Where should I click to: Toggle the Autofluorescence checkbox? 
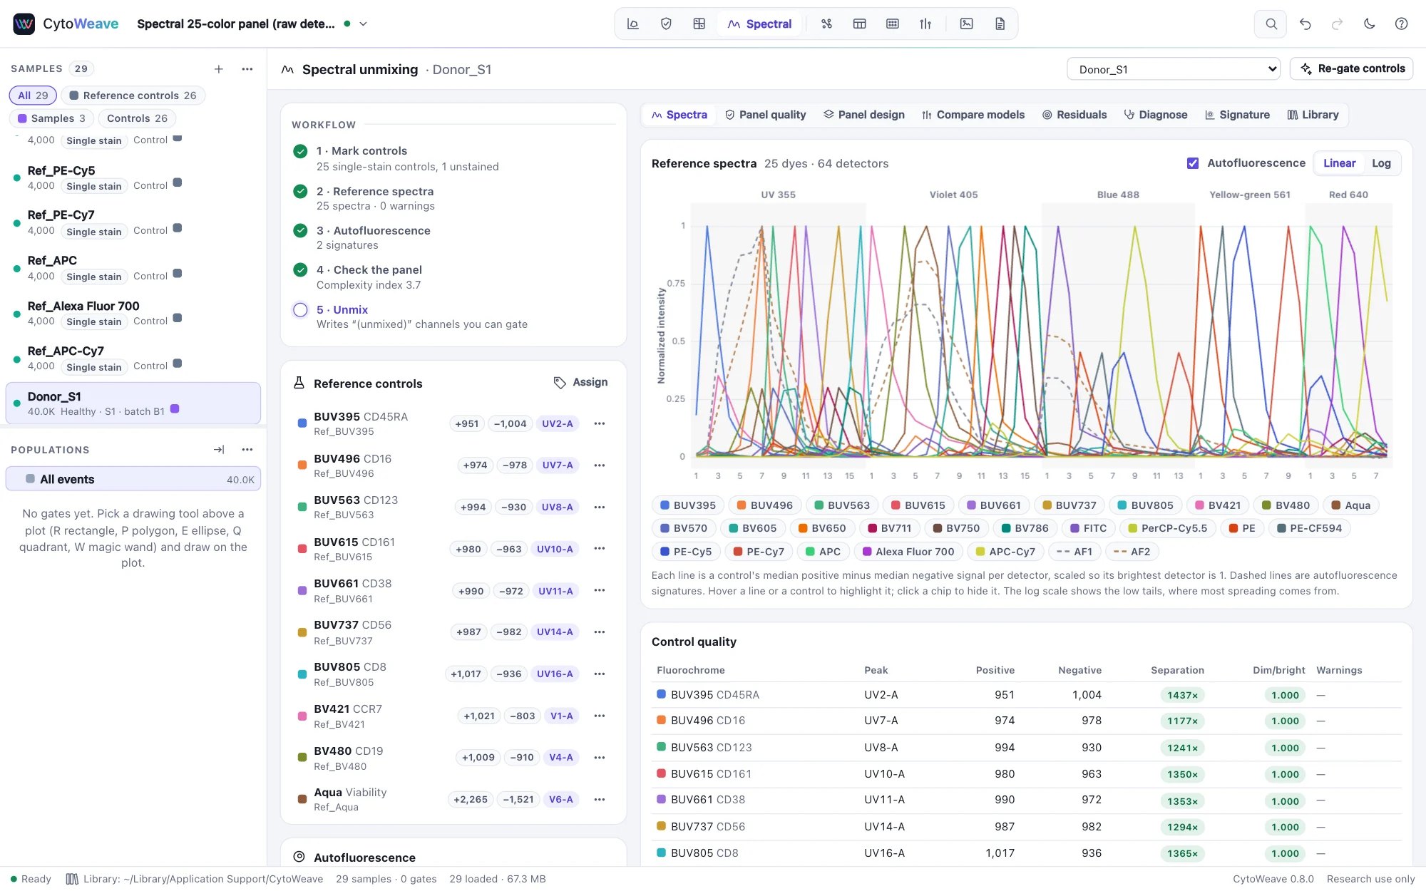coord(1193,163)
